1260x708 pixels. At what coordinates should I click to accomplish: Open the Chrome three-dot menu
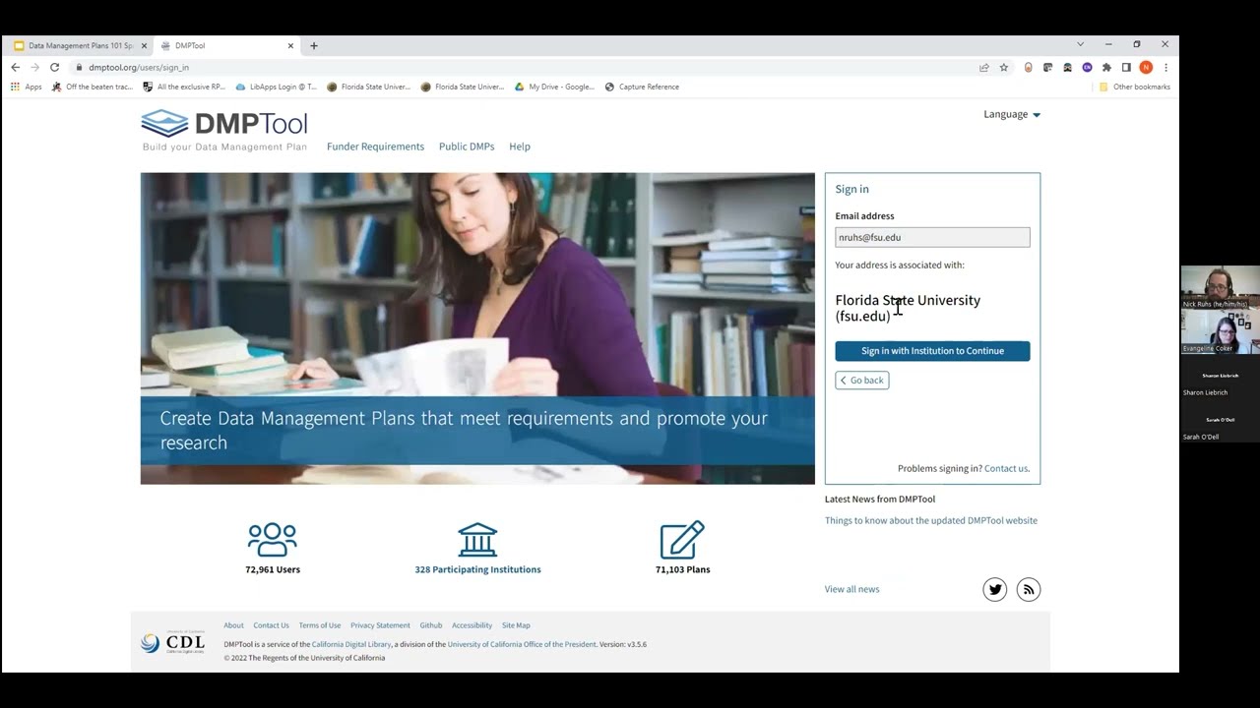(1165, 68)
